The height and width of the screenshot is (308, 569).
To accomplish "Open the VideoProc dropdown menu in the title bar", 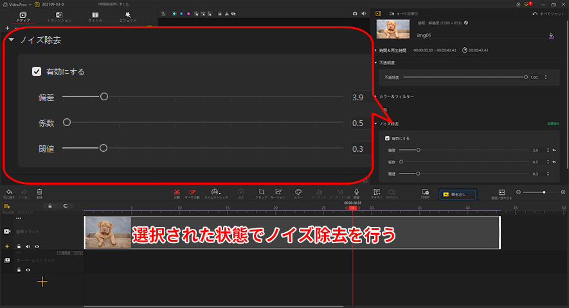I will 17,5.
